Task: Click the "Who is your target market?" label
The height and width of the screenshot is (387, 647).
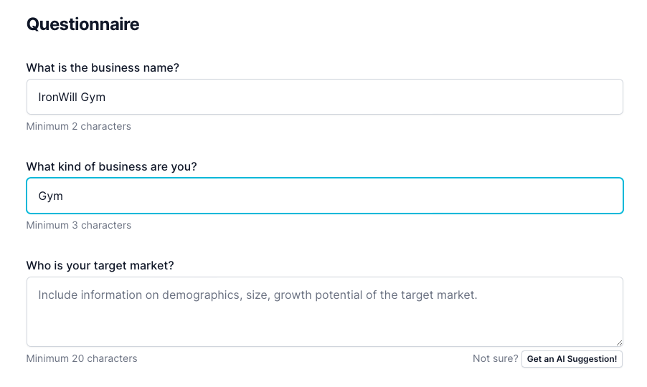Action: (x=100, y=265)
